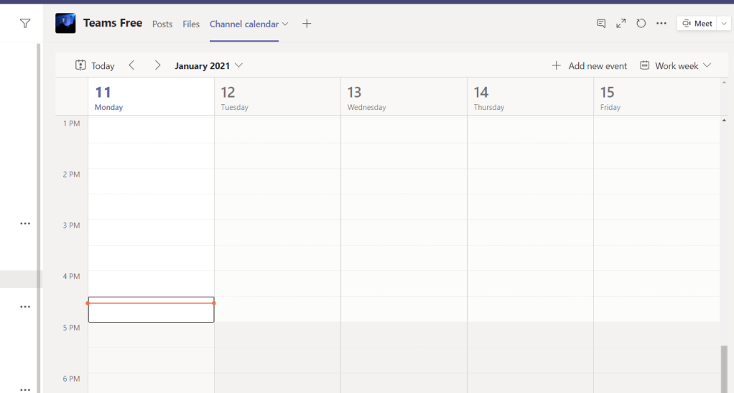Click Add new event

click(590, 65)
